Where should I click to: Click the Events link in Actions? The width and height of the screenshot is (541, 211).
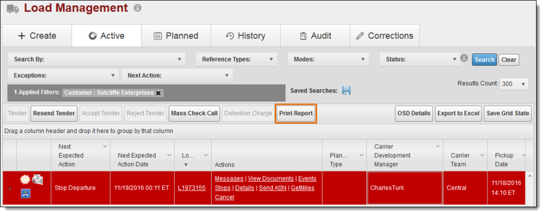click(x=307, y=178)
